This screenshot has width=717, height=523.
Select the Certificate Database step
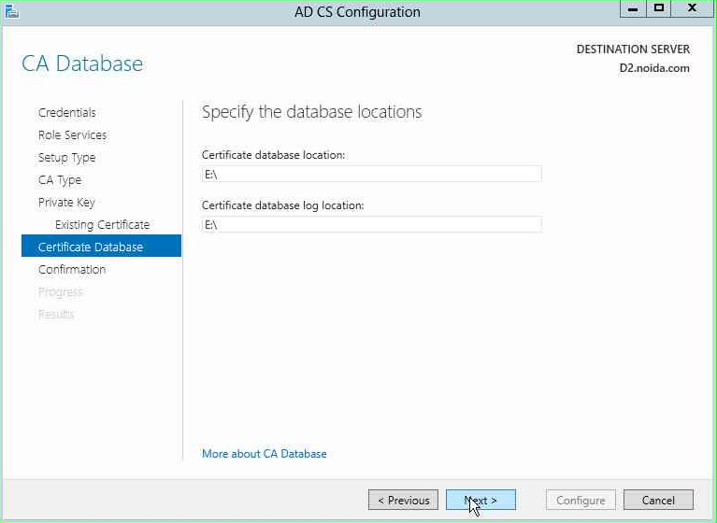click(x=101, y=247)
